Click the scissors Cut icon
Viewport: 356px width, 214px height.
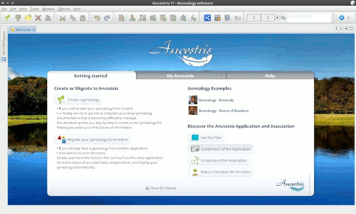pyautogui.click(x=62, y=18)
